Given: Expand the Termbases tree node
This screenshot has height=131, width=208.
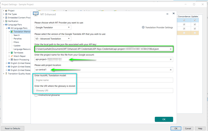Looking at the screenshot, I should click(9, 53).
